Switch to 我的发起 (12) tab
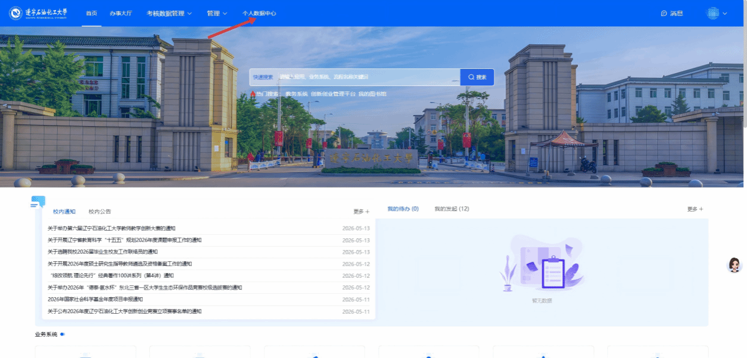The width and height of the screenshot is (747, 358). [x=452, y=209]
